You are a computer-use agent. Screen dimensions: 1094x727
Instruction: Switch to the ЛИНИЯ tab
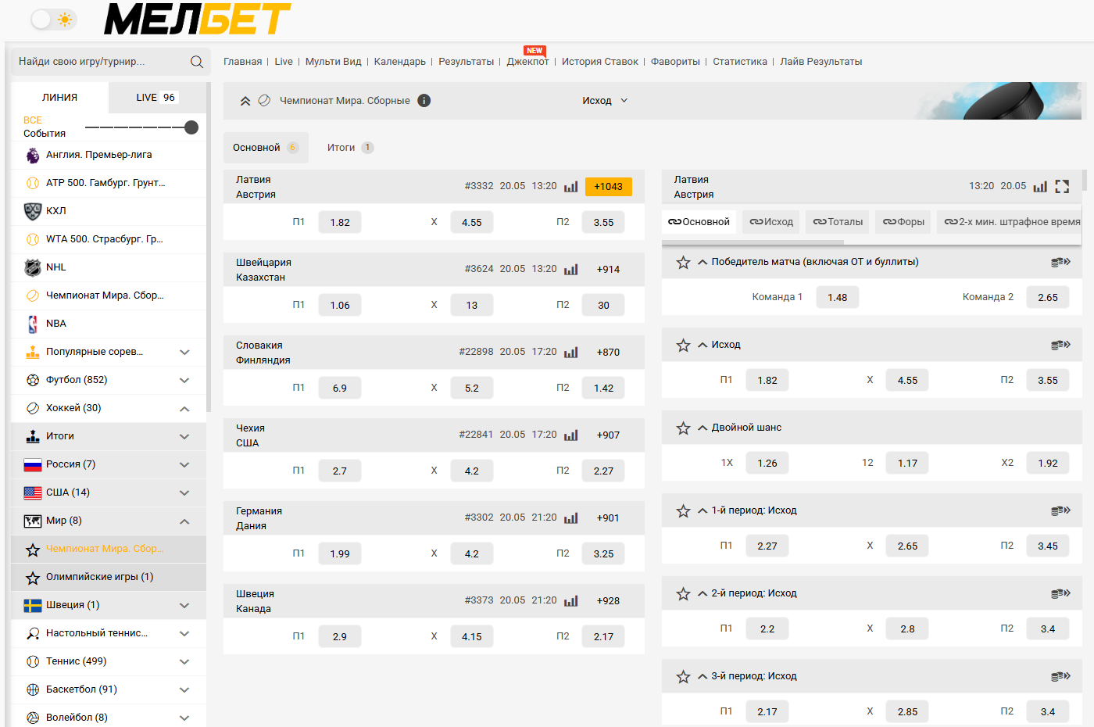(x=60, y=98)
